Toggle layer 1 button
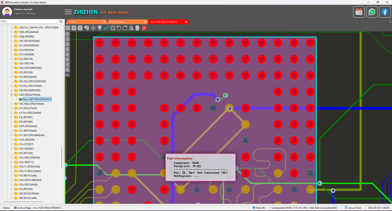 click(67, 34)
